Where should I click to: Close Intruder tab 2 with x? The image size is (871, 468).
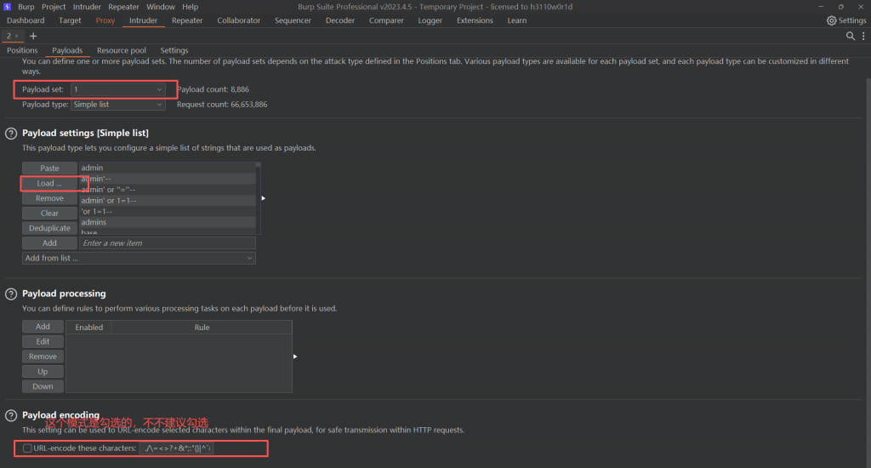16,37
